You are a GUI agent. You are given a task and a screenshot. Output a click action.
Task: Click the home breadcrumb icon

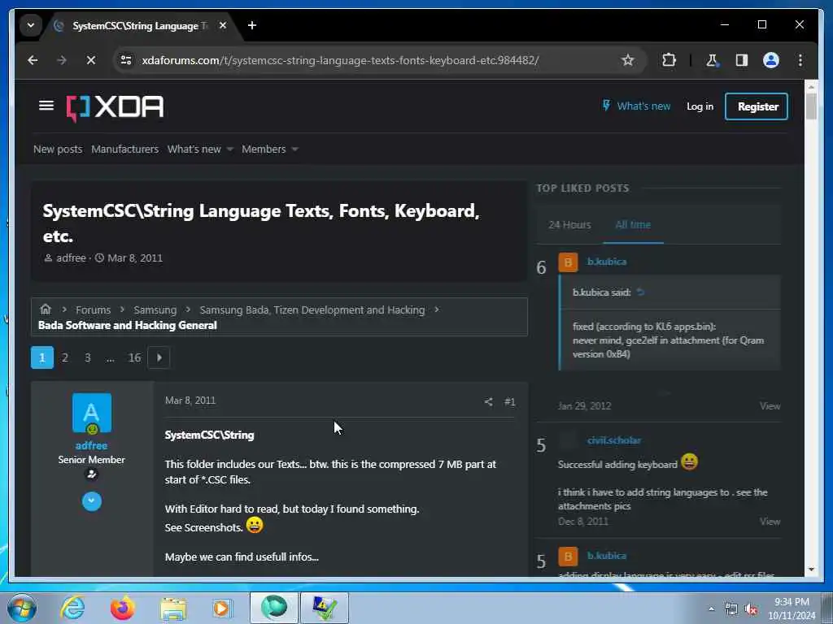pyautogui.click(x=46, y=309)
